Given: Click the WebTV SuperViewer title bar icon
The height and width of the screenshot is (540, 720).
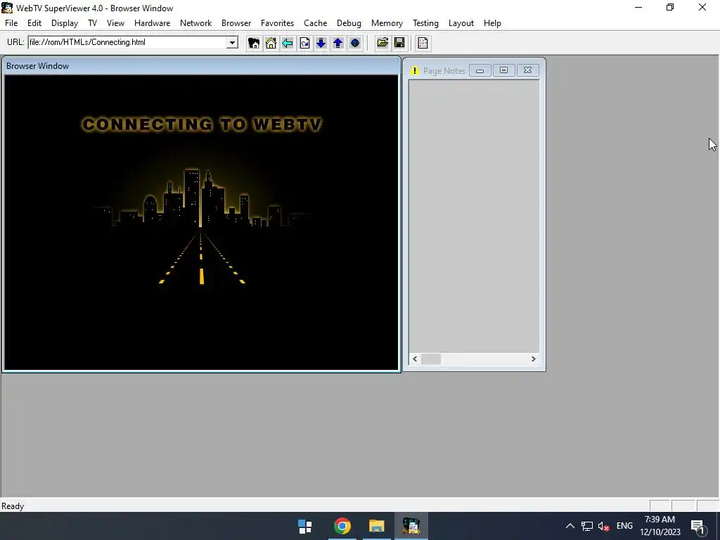Looking at the screenshot, I should click(7, 8).
